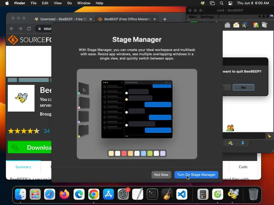Open Terminal from the Dock
The image size is (274, 205).
tap(152, 194)
